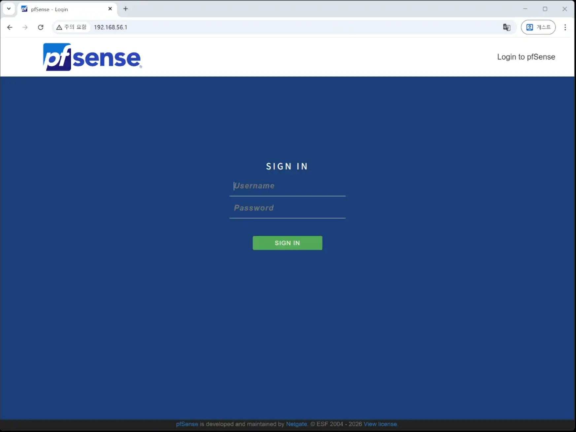Focus the Username input field
Screen dimensions: 576x432
point(287,186)
